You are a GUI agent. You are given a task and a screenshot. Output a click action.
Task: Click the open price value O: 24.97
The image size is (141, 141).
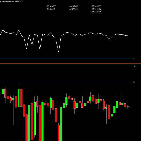51,6
